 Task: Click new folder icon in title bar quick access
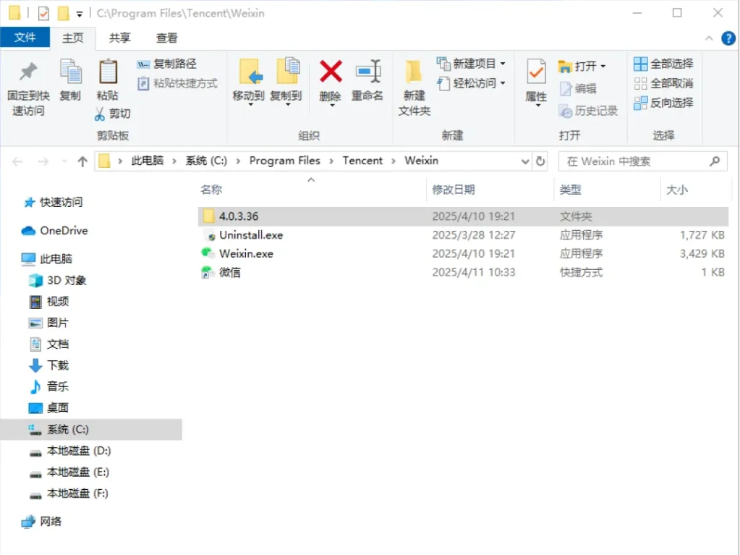tap(63, 13)
